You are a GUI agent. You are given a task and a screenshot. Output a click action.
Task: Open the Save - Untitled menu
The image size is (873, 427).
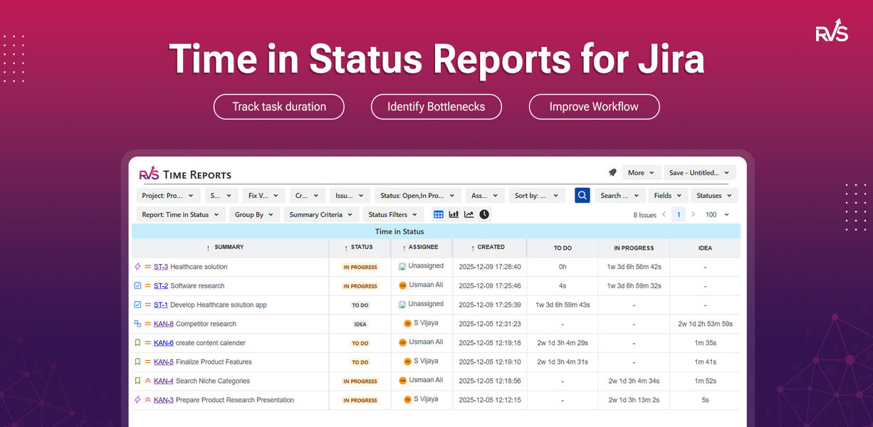coord(699,172)
